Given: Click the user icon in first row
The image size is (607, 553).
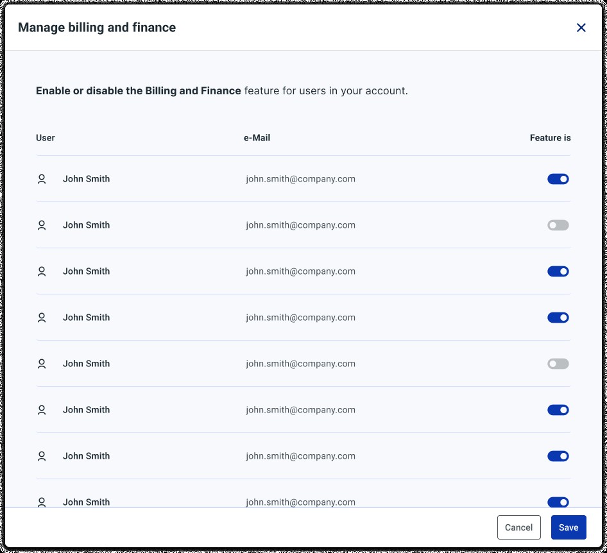Looking at the screenshot, I should coord(42,179).
